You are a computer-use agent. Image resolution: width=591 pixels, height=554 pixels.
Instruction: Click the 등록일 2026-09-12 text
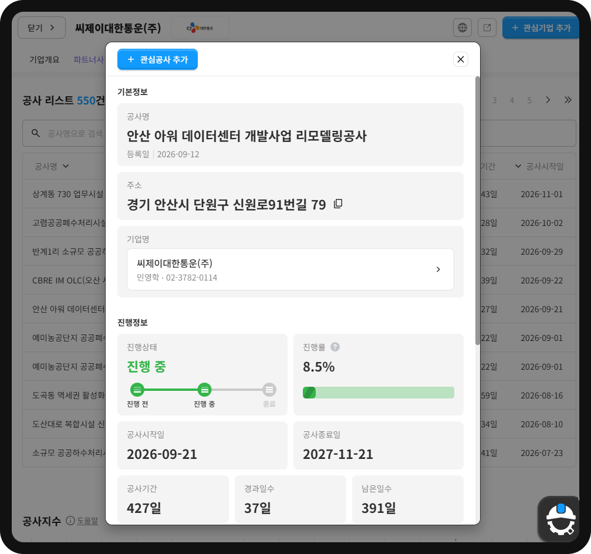pos(163,154)
